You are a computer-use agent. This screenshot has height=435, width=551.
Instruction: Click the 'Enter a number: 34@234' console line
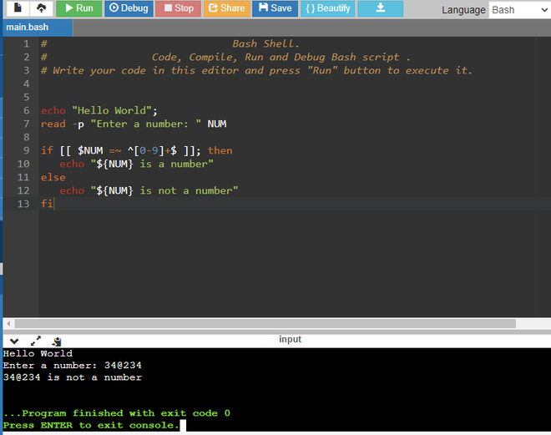(72, 366)
